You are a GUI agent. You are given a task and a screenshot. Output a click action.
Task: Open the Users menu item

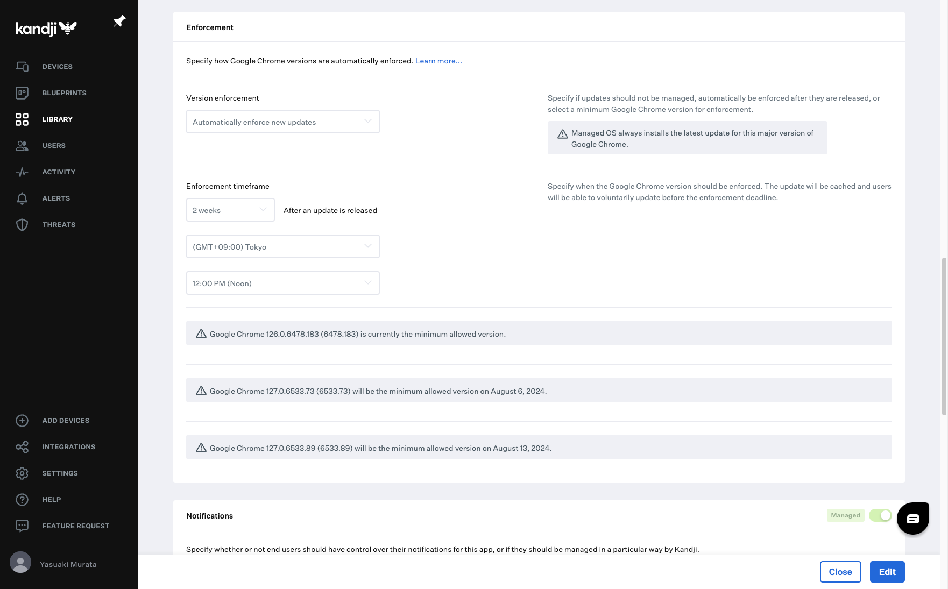tap(54, 146)
